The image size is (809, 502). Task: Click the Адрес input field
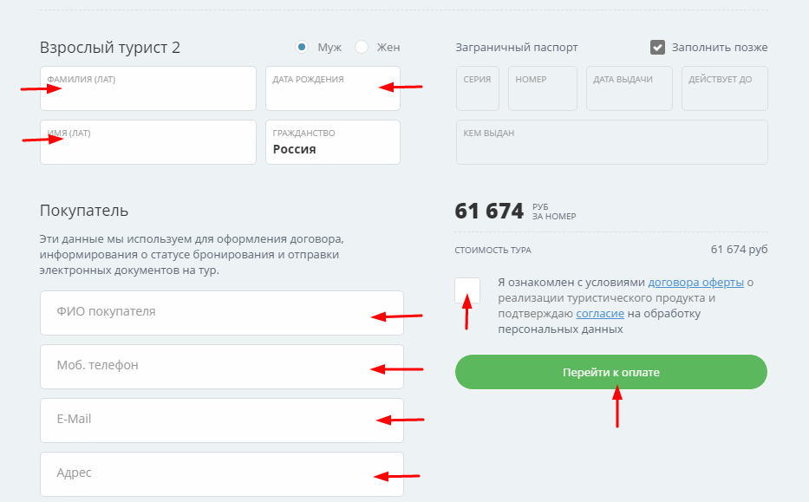[221, 473]
